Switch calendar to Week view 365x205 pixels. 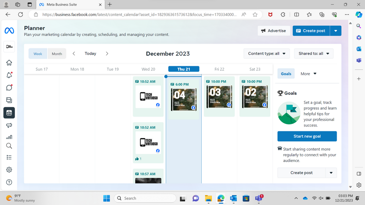tap(38, 54)
